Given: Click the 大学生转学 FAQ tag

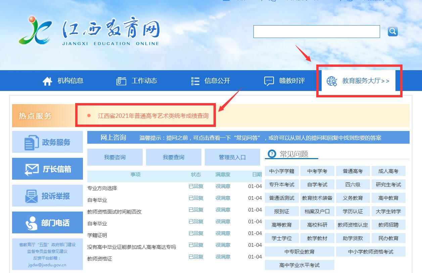Looking at the screenshot, I should pos(388,211).
